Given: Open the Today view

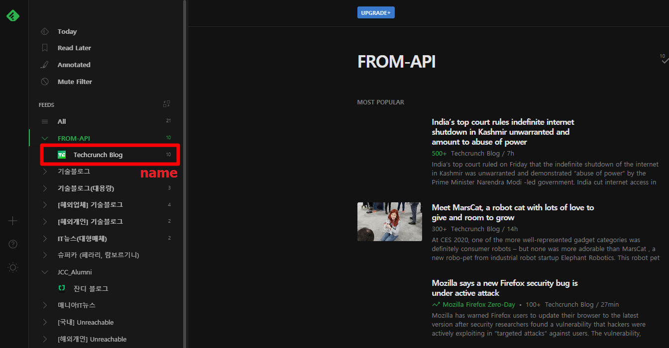Looking at the screenshot, I should 67,31.
